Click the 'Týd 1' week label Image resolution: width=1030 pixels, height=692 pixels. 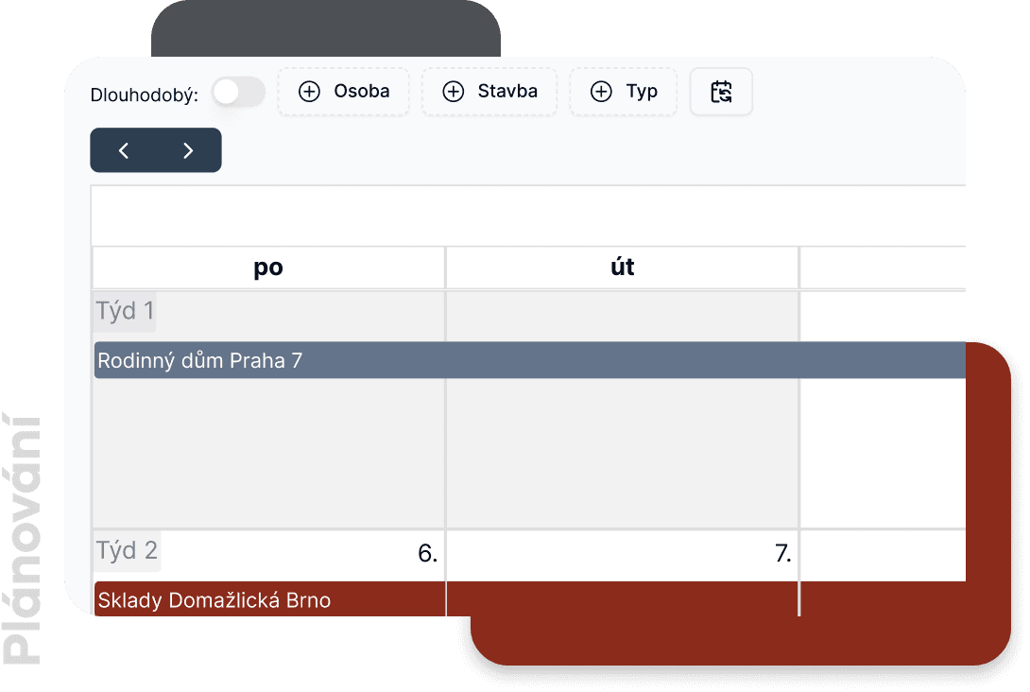[126, 311]
